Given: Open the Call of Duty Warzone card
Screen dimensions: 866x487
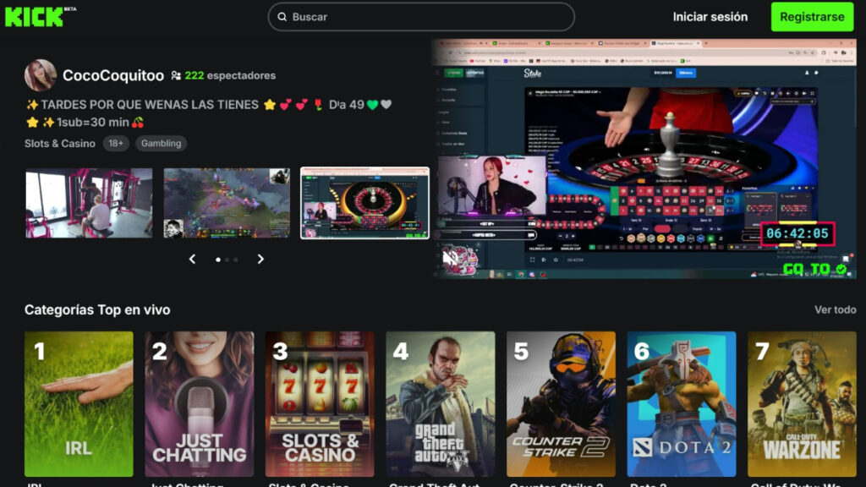Looking at the screenshot, I should (802, 404).
